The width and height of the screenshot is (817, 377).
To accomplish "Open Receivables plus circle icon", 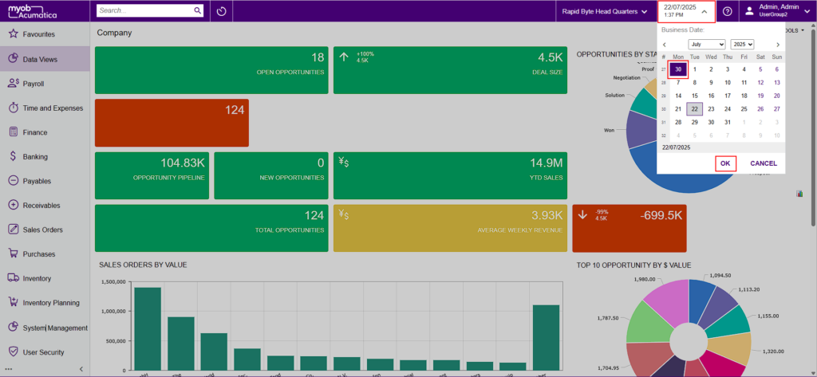I will coord(14,205).
